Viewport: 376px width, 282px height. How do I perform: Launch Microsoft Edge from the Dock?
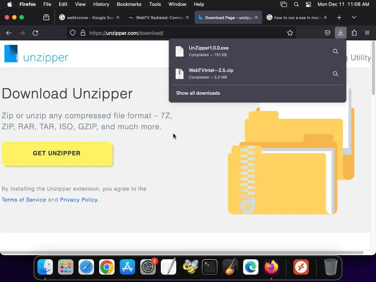pos(250,267)
